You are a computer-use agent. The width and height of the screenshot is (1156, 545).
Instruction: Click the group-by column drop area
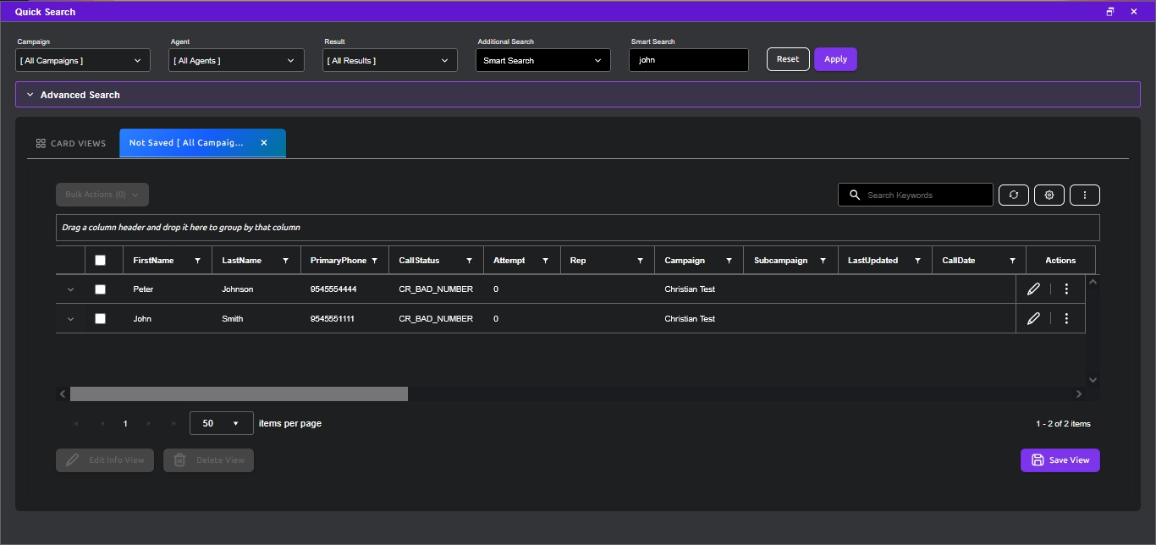tap(578, 228)
